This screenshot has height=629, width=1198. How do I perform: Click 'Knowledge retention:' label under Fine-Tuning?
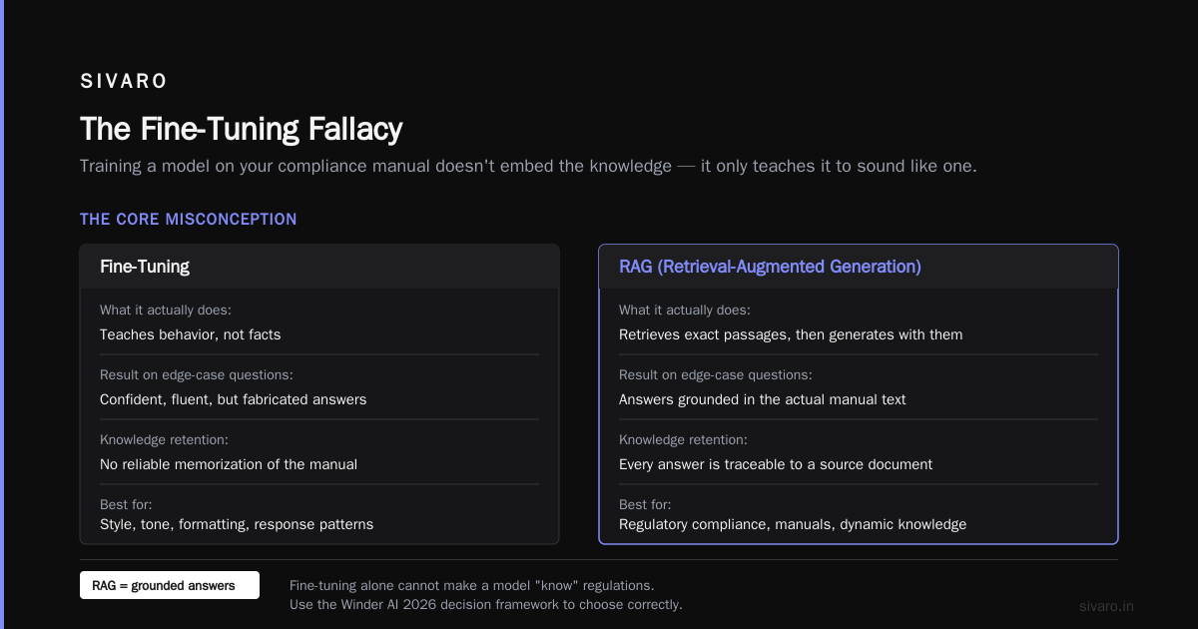(164, 439)
